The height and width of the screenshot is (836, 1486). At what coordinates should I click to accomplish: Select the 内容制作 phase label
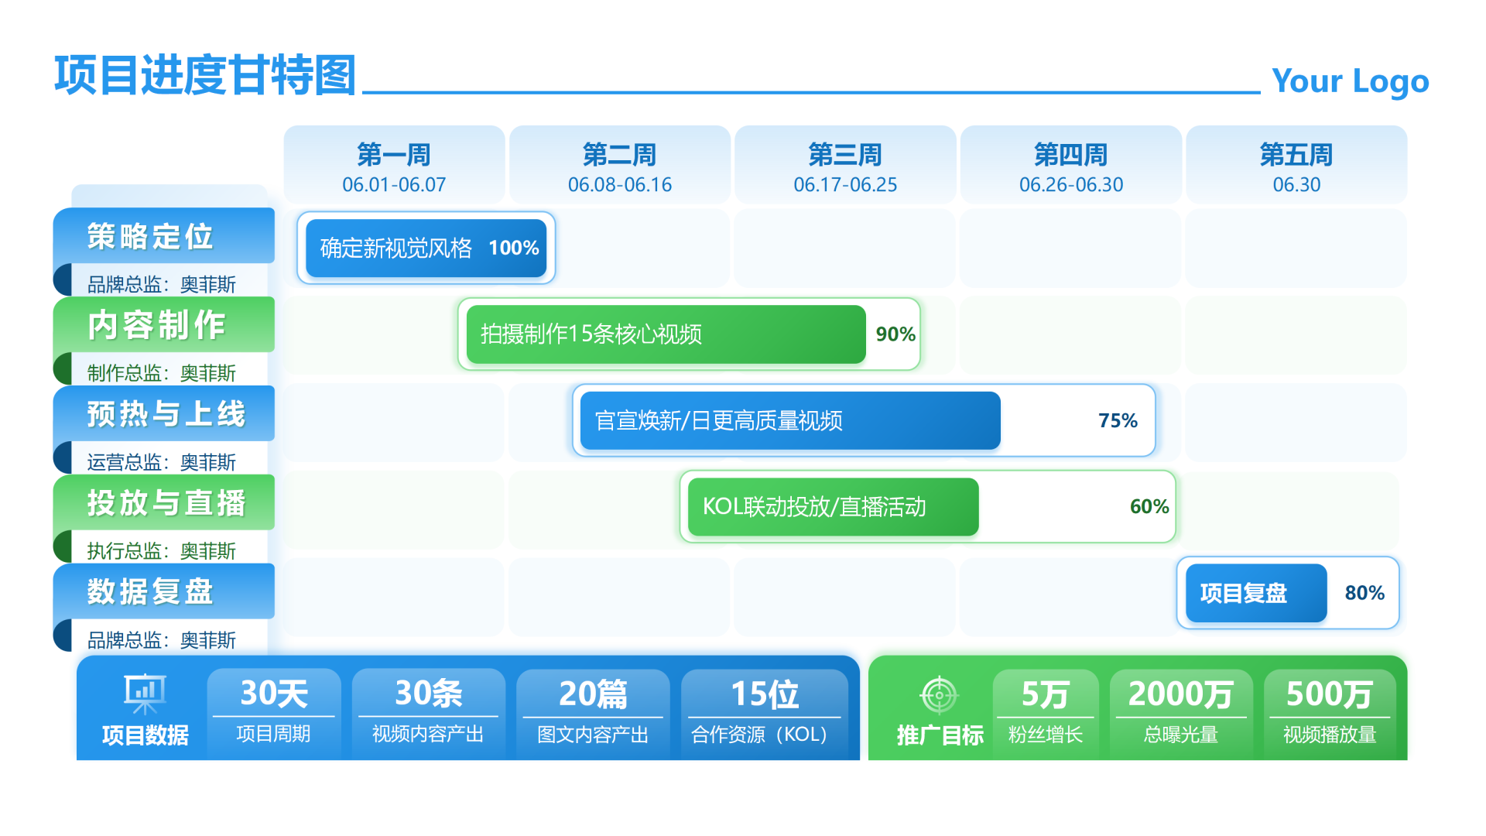click(x=157, y=325)
